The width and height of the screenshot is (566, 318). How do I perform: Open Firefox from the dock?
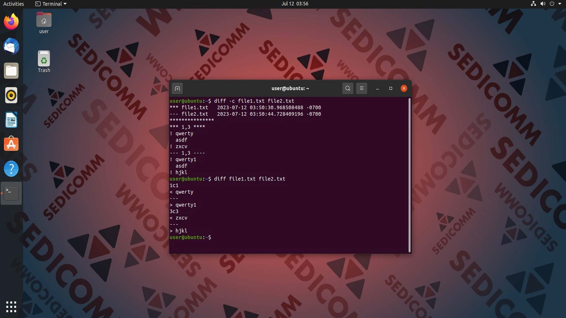[11, 21]
